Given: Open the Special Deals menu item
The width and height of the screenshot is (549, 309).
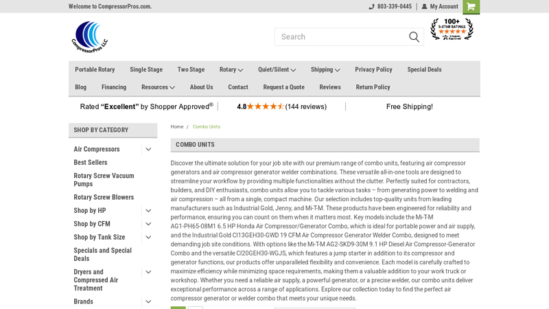Looking at the screenshot, I should click(424, 70).
